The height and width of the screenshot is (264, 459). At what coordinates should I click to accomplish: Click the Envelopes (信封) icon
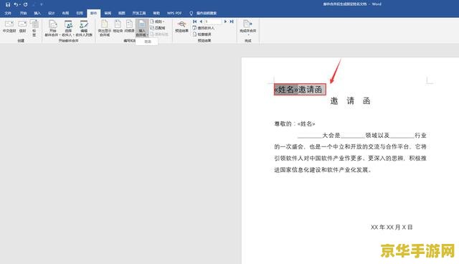coord(22,27)
